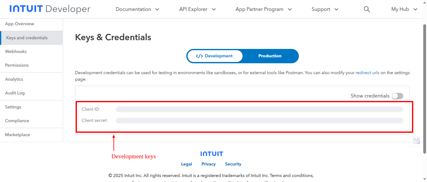427x182 pixels.
Task: Expand the Documentation dropdown menu
Action: coord(137,9)
